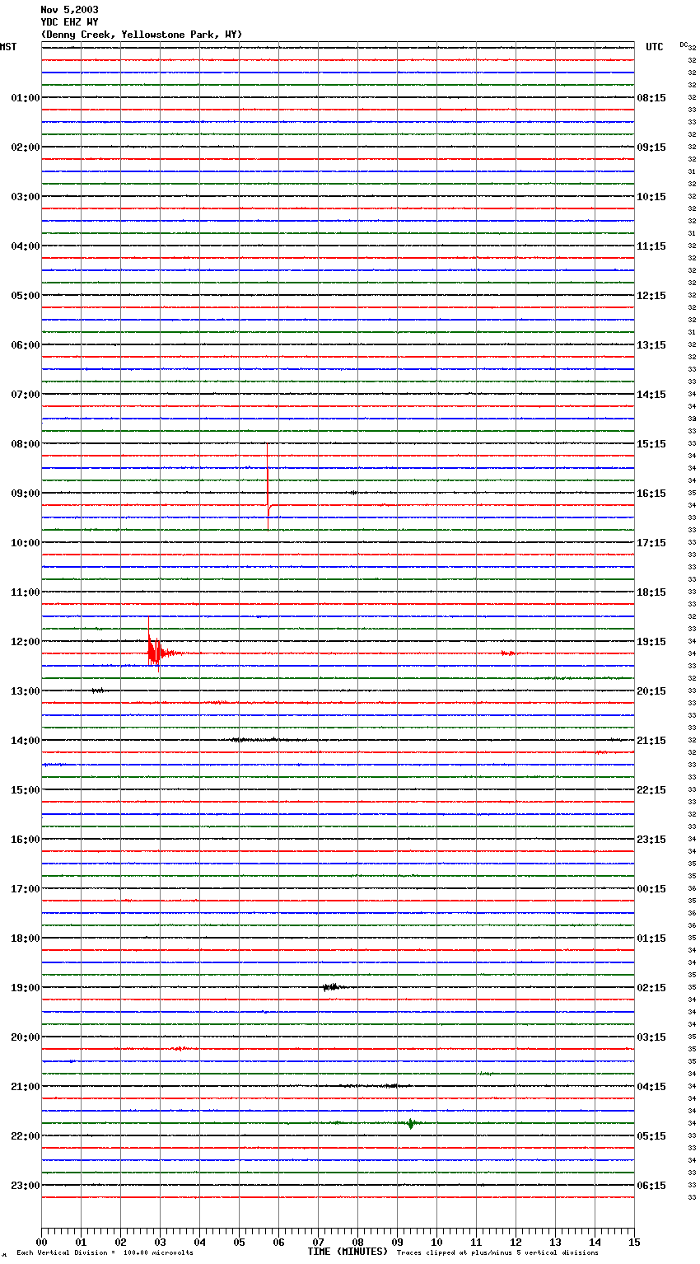This screenshot has width=700, height=1264.
Task: Click the 02:15 UTC label
Action: tap(651, 988)
